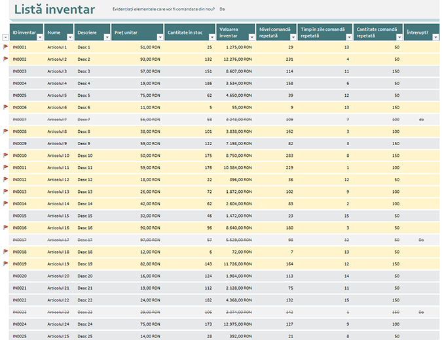This screenshot has height=340, width=442.
Task: Open the filter dropdown above the flag column
Action: coord(6,37)
